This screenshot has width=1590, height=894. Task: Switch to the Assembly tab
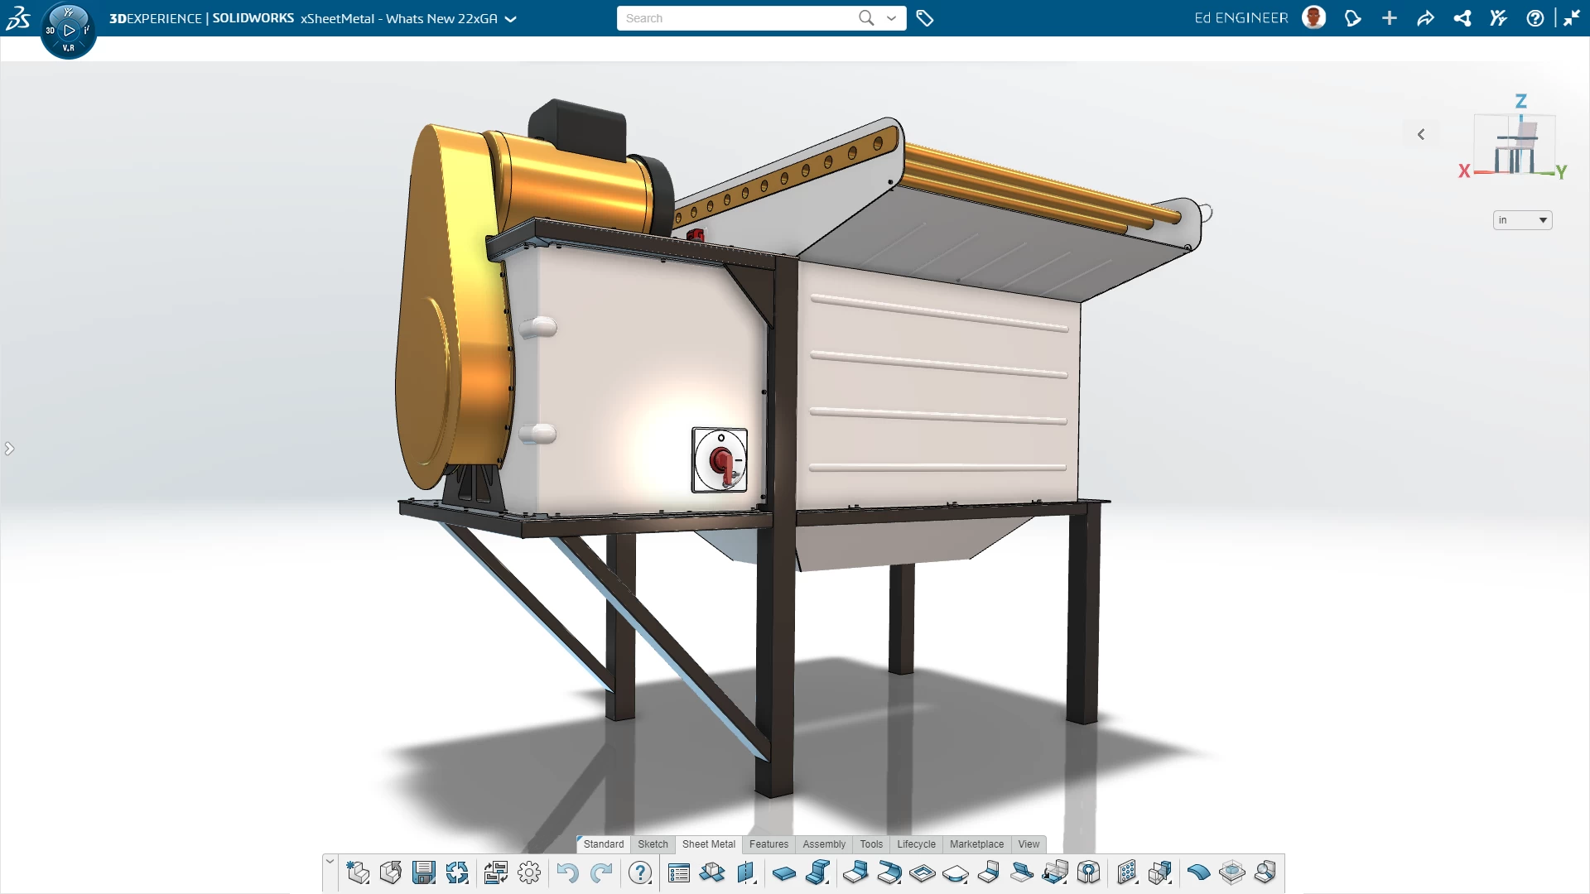(x=824, y=844)
